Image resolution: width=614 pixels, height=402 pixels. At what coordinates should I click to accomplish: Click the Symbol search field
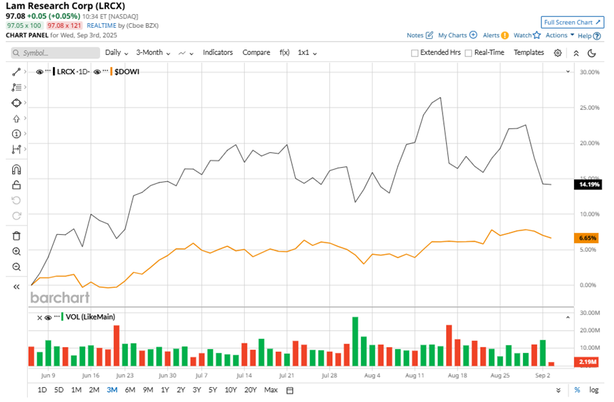(55, 53)
